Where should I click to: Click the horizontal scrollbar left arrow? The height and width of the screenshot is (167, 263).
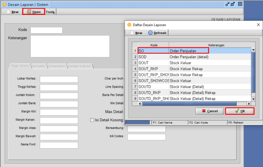tap(140, 104)
